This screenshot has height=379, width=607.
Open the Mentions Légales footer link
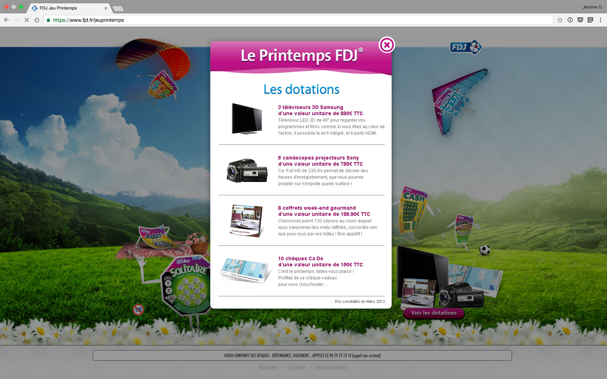[x=331, y=367]
